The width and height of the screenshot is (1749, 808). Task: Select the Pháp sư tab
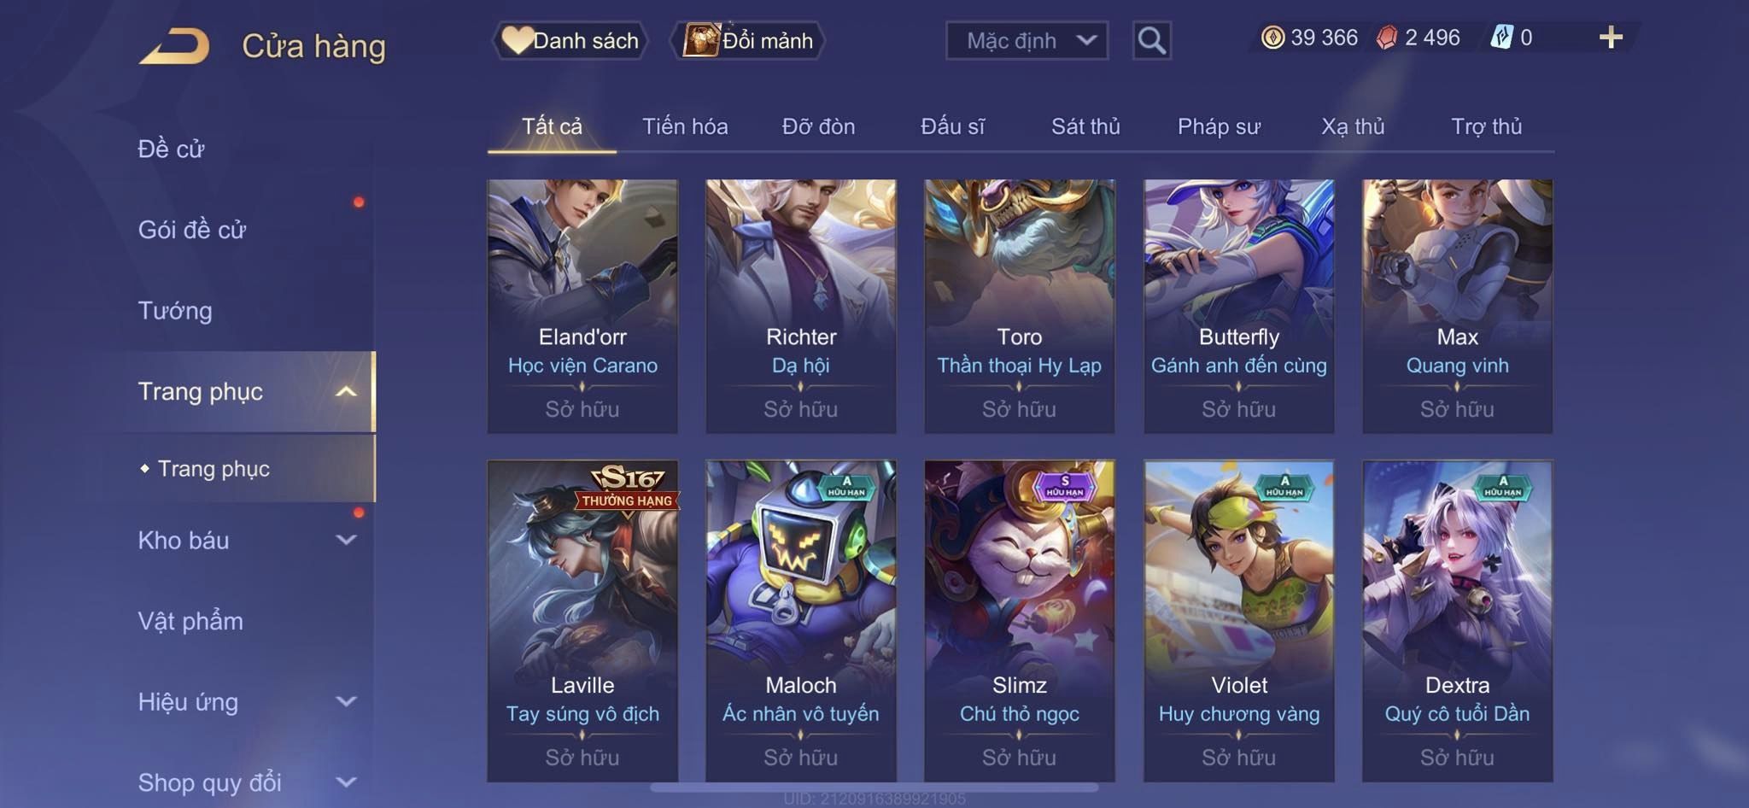[x=1219, y=126]
